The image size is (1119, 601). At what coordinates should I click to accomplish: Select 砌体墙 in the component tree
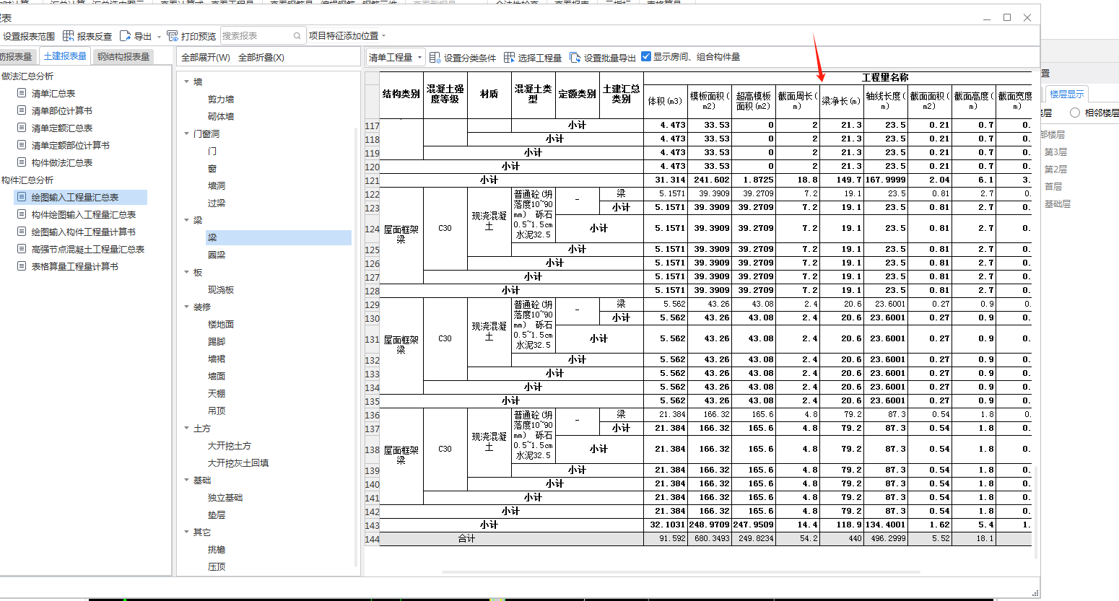221,117
